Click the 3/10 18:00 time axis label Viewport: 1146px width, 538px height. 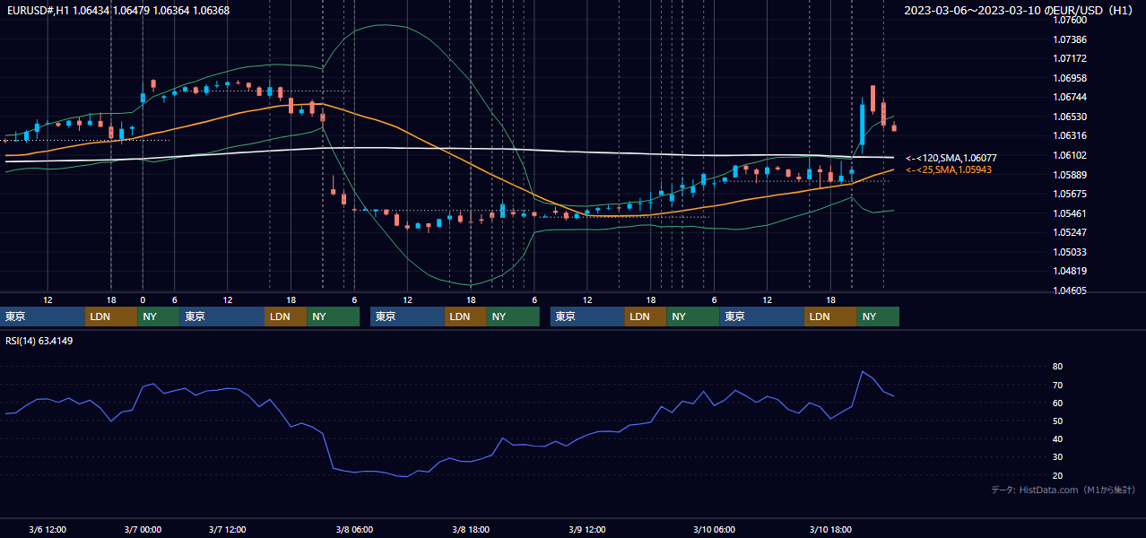(830, 529)
